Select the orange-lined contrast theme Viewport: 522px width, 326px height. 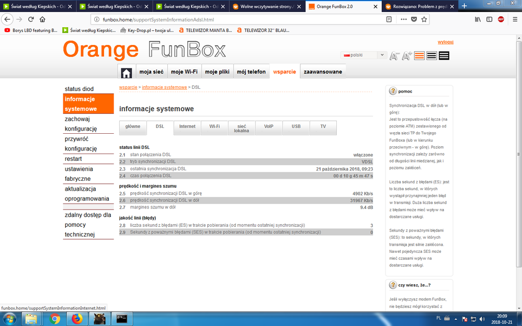click(x=419, y=56)
